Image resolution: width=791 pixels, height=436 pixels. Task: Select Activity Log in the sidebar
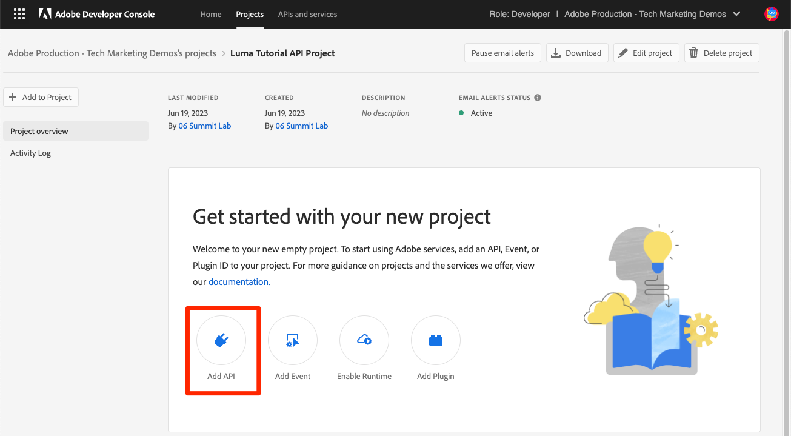[31, 153]
